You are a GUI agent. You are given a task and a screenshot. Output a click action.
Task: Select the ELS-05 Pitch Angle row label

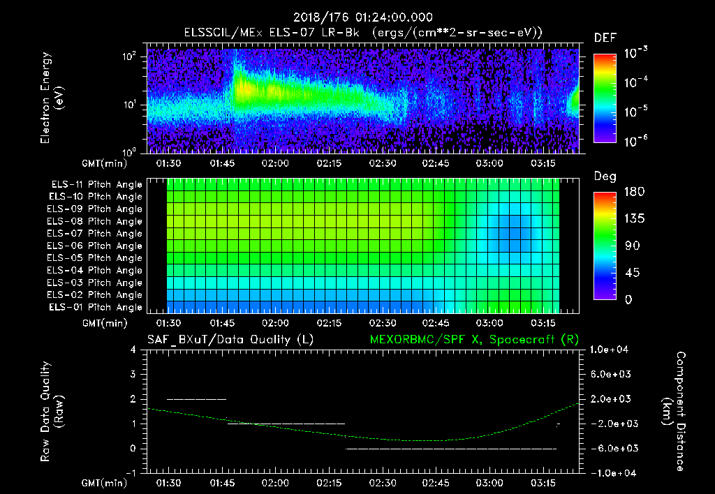(x=94, y=258)
